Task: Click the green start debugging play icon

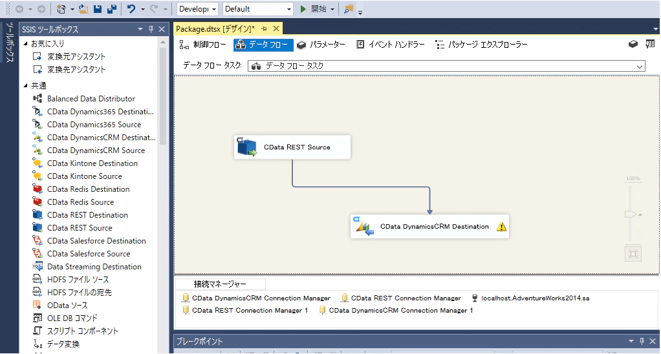Action: [303, 9]
